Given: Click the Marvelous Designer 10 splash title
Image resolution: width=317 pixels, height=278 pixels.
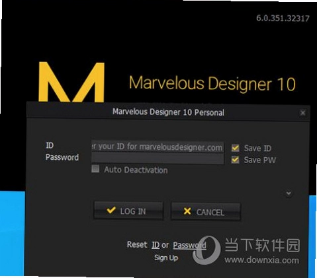Looking at the screenshot, I should (x=212, y=83).
